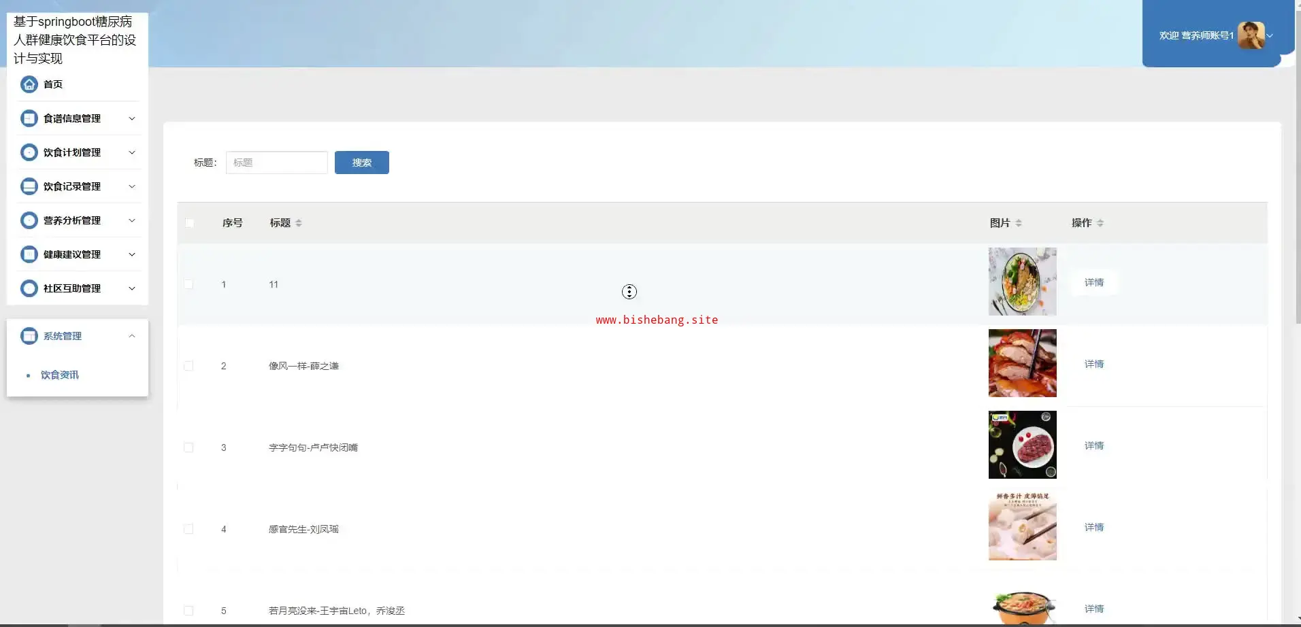Open 详情 for 感官先生-刘凤瑶
Viewport: 1301px width, 627px height.
pos(1094,527)
